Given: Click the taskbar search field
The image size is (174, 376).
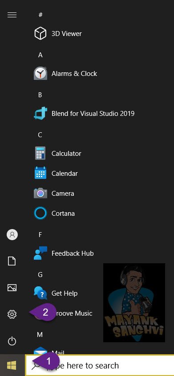Looking at the screenshot, I should click(x=100, y=365).
